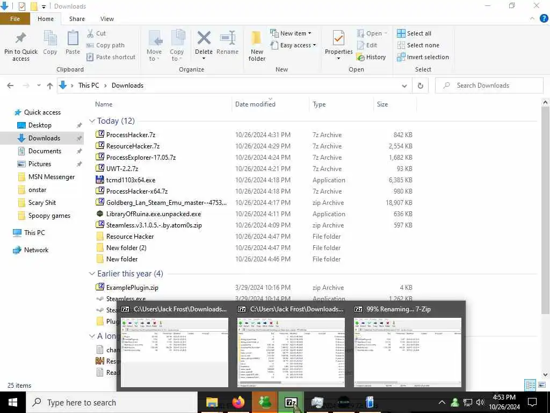Viewport: 550px width, 413px height.
Task: Select the Home ribbon tab
Action: tap(46, 19)
